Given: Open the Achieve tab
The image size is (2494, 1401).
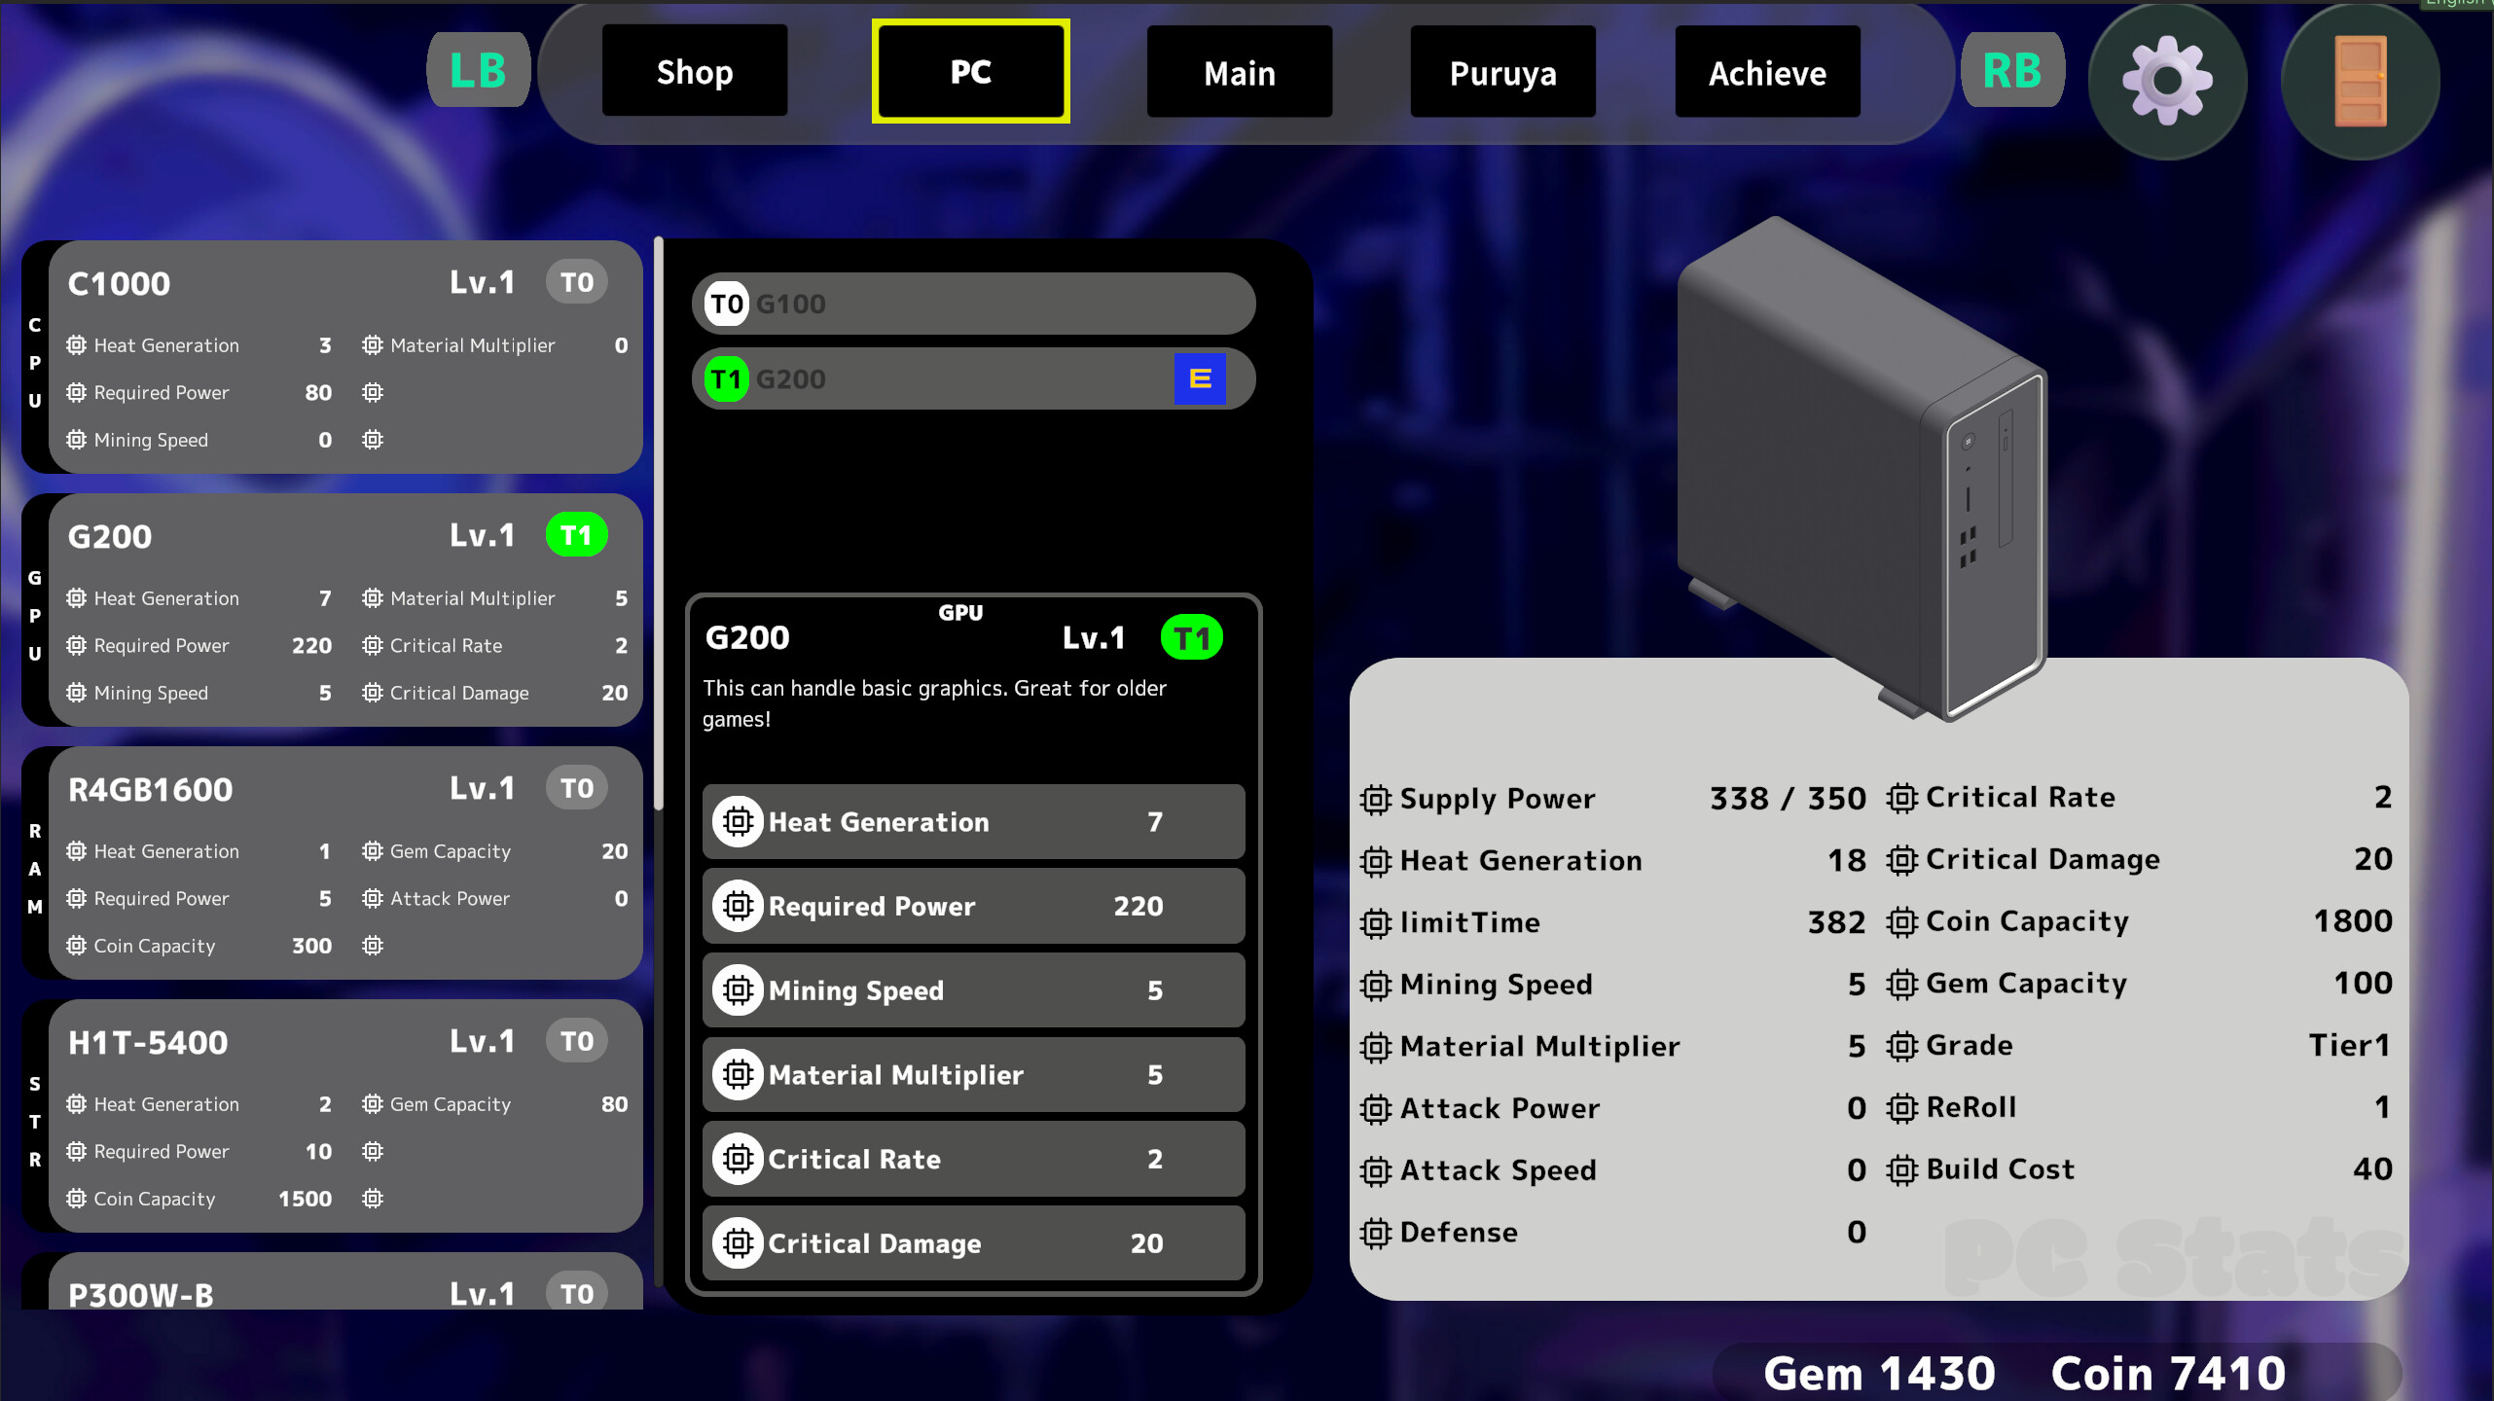Looking at the screenshot, I should pos(1767,71).
